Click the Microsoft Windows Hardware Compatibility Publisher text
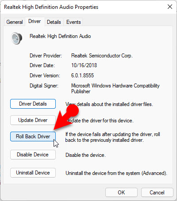The width and height of the screenshot is (177, 201). (115, 88)
